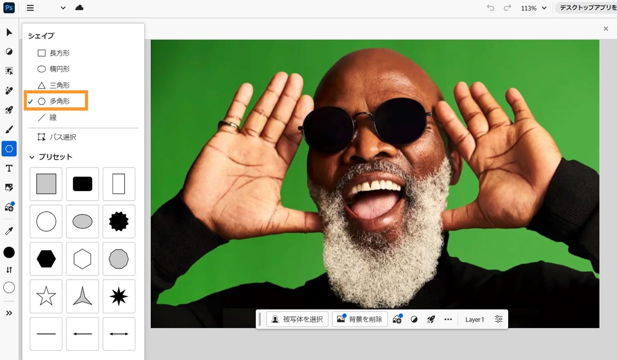Open the cloud sync status
This screenshot has width=617, height=360.
[79, 8]
